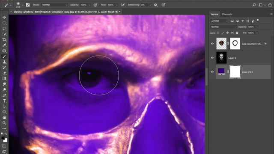Viewport: 274px width, 154px height.
Task: Open the brush Opacity slider dropdown
Action: click(x=89, y=5)
